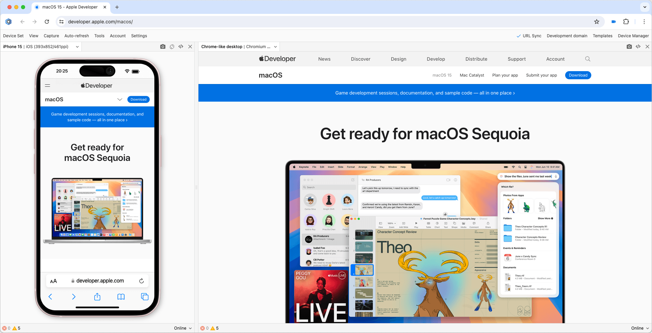Open the iPhone 15 device selector dropdown

(x=77, y=46)
